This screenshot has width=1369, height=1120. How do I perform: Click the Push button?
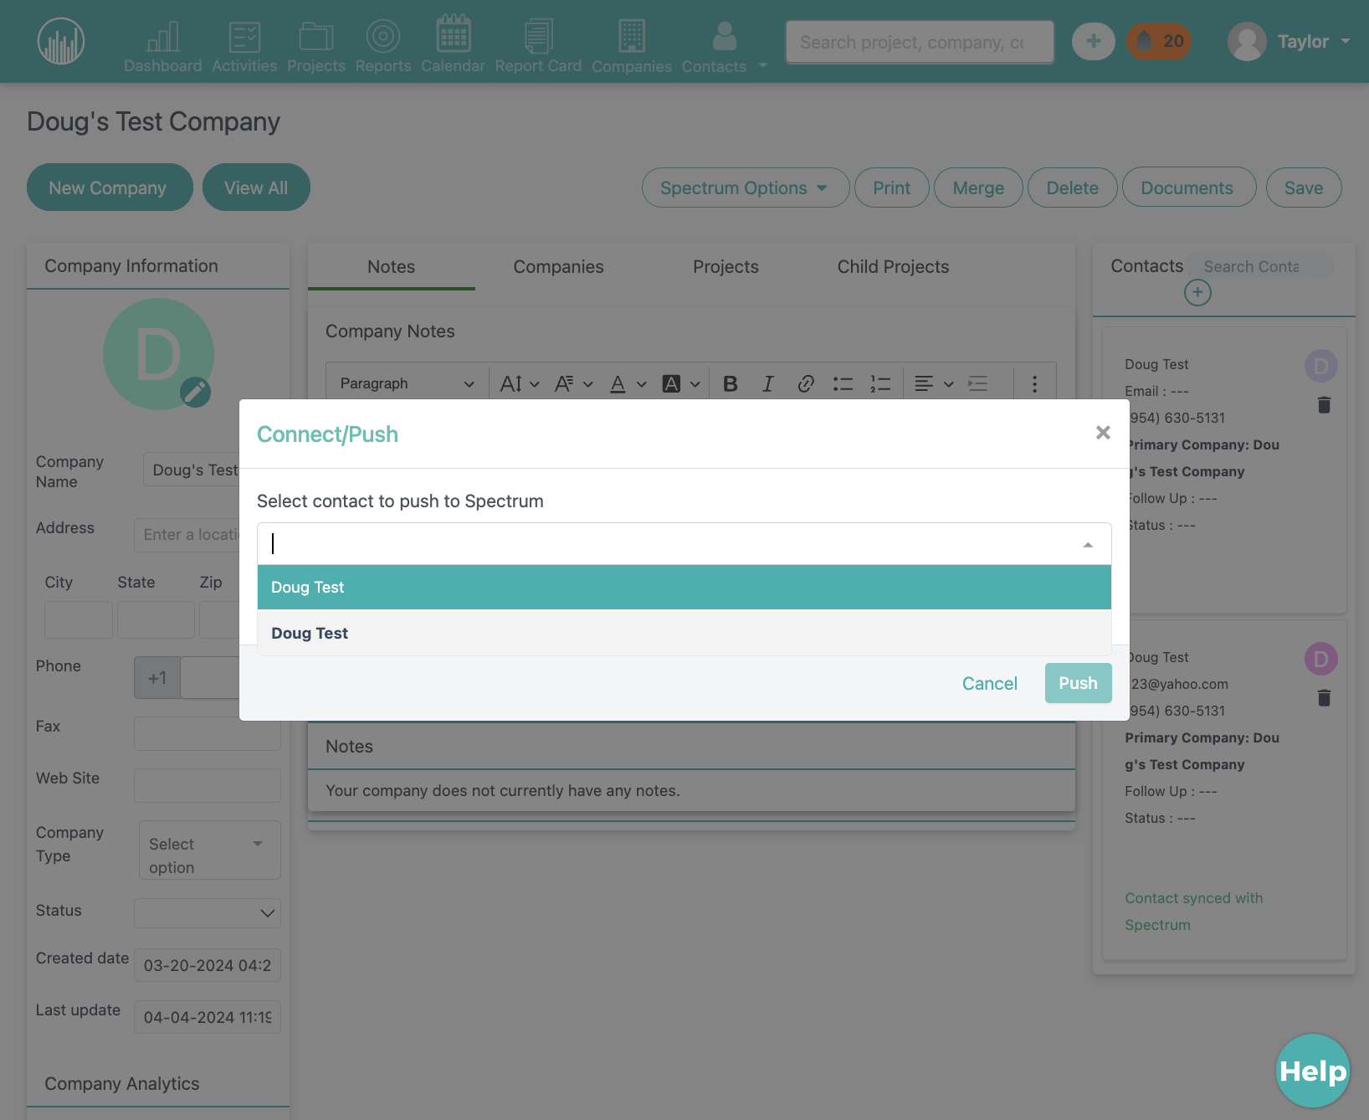1078,683
